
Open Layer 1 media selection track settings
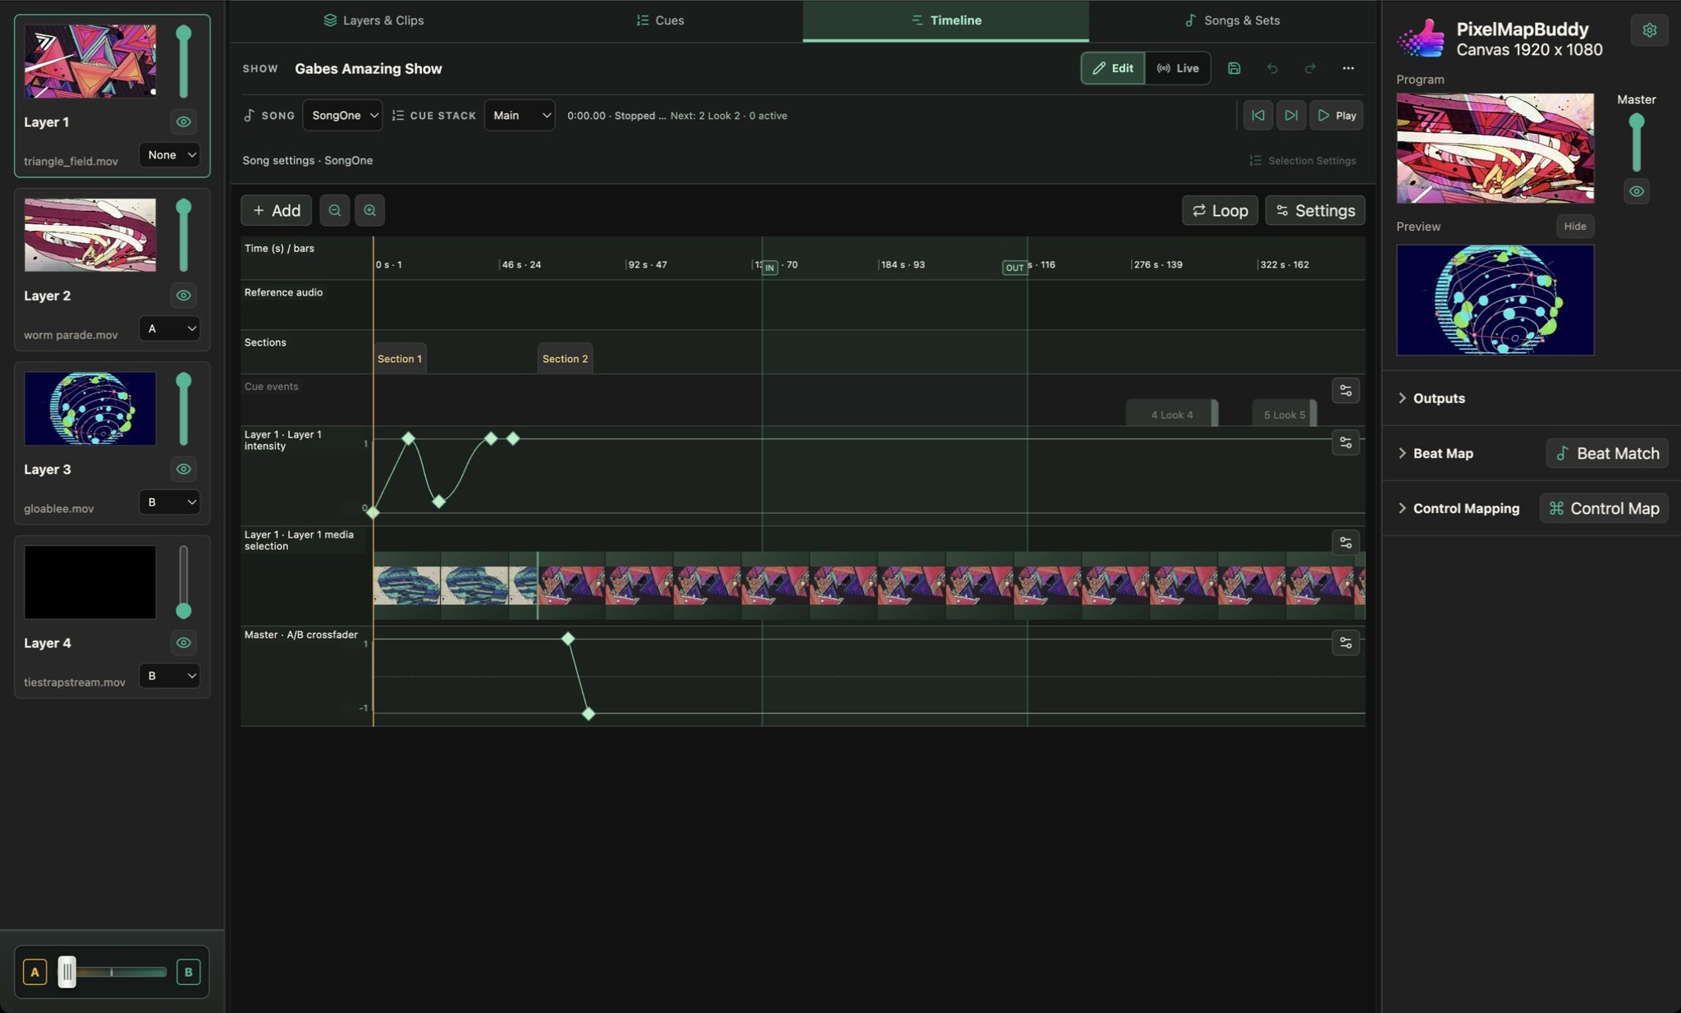point(1345,543)
